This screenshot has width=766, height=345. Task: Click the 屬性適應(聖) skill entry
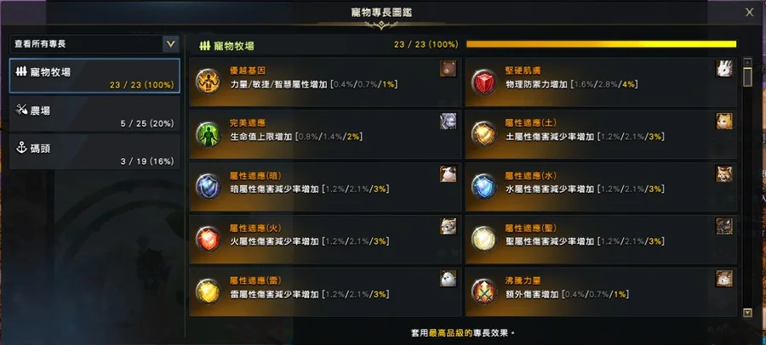601,239
